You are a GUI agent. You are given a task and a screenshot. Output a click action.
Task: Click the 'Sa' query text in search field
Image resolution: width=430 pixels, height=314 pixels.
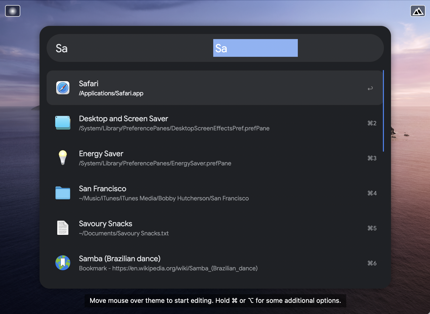62,48
